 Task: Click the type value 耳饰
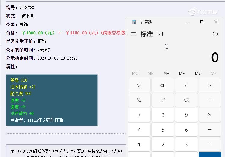pos(24,24)
